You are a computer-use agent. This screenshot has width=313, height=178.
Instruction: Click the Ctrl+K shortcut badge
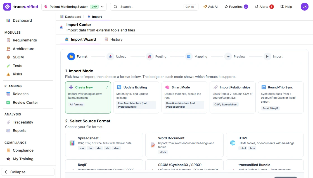(x=190, y=7)
